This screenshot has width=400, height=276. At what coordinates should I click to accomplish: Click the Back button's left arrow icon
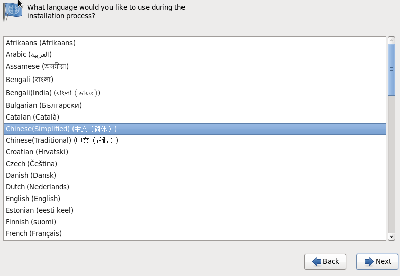317,261
